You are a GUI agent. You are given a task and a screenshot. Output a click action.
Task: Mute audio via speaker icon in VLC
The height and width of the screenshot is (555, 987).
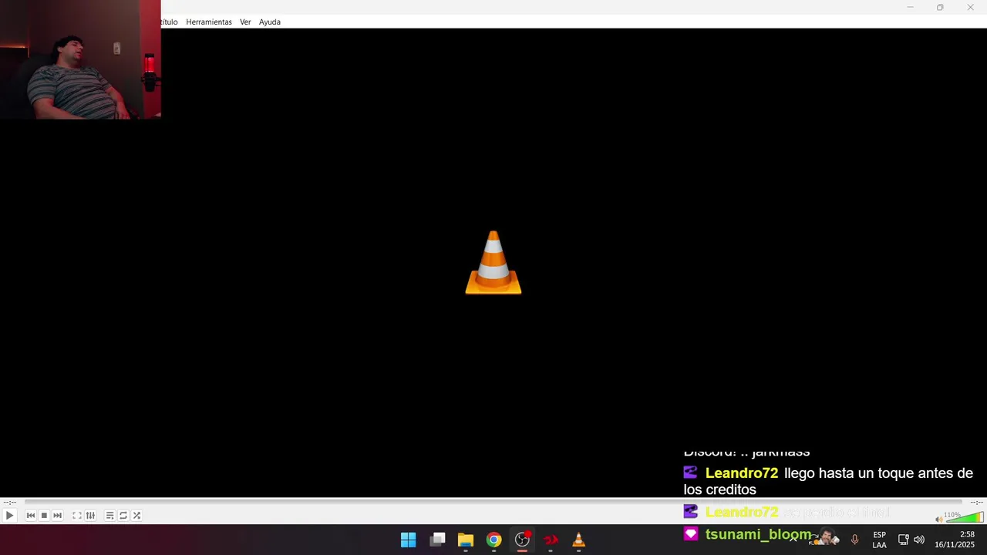(x=938, y=519)
